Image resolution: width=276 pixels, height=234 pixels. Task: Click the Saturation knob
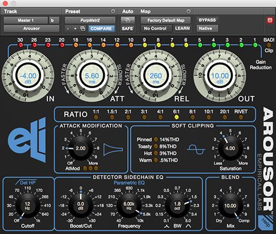[x=230, y=148]
